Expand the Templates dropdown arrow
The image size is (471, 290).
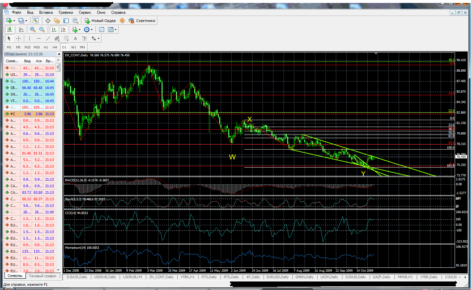115,29
